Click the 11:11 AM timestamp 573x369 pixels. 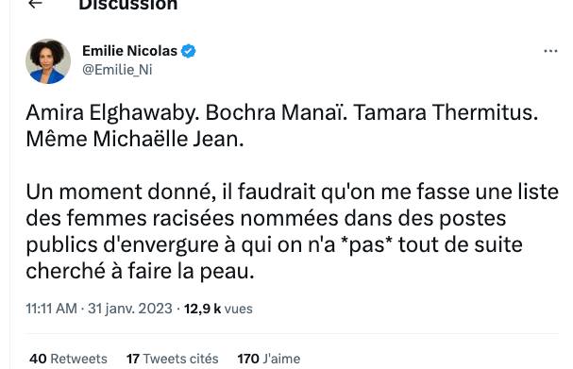pos(51,309)
